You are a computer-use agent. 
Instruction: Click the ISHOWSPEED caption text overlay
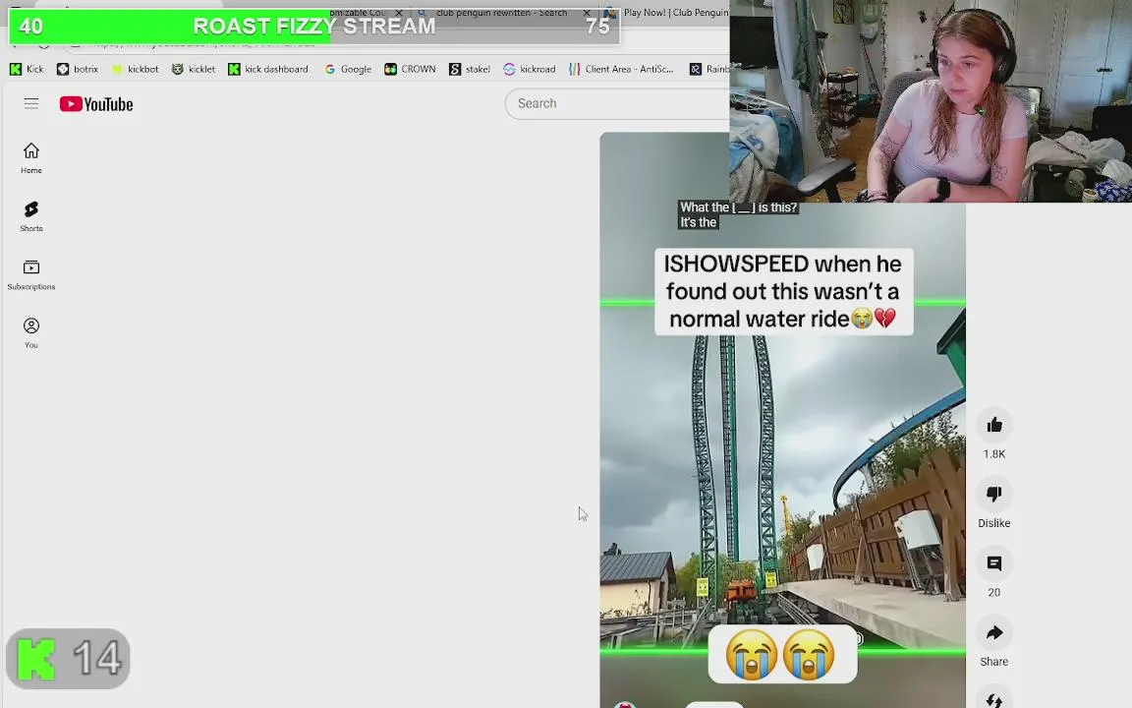point(783,291)
